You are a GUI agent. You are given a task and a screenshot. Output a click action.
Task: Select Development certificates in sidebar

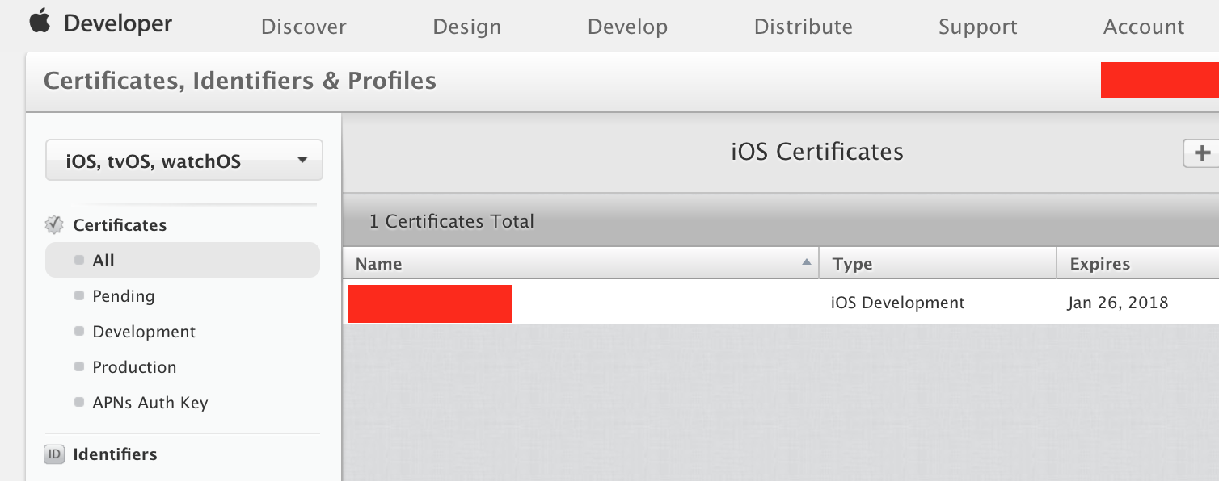144,332
